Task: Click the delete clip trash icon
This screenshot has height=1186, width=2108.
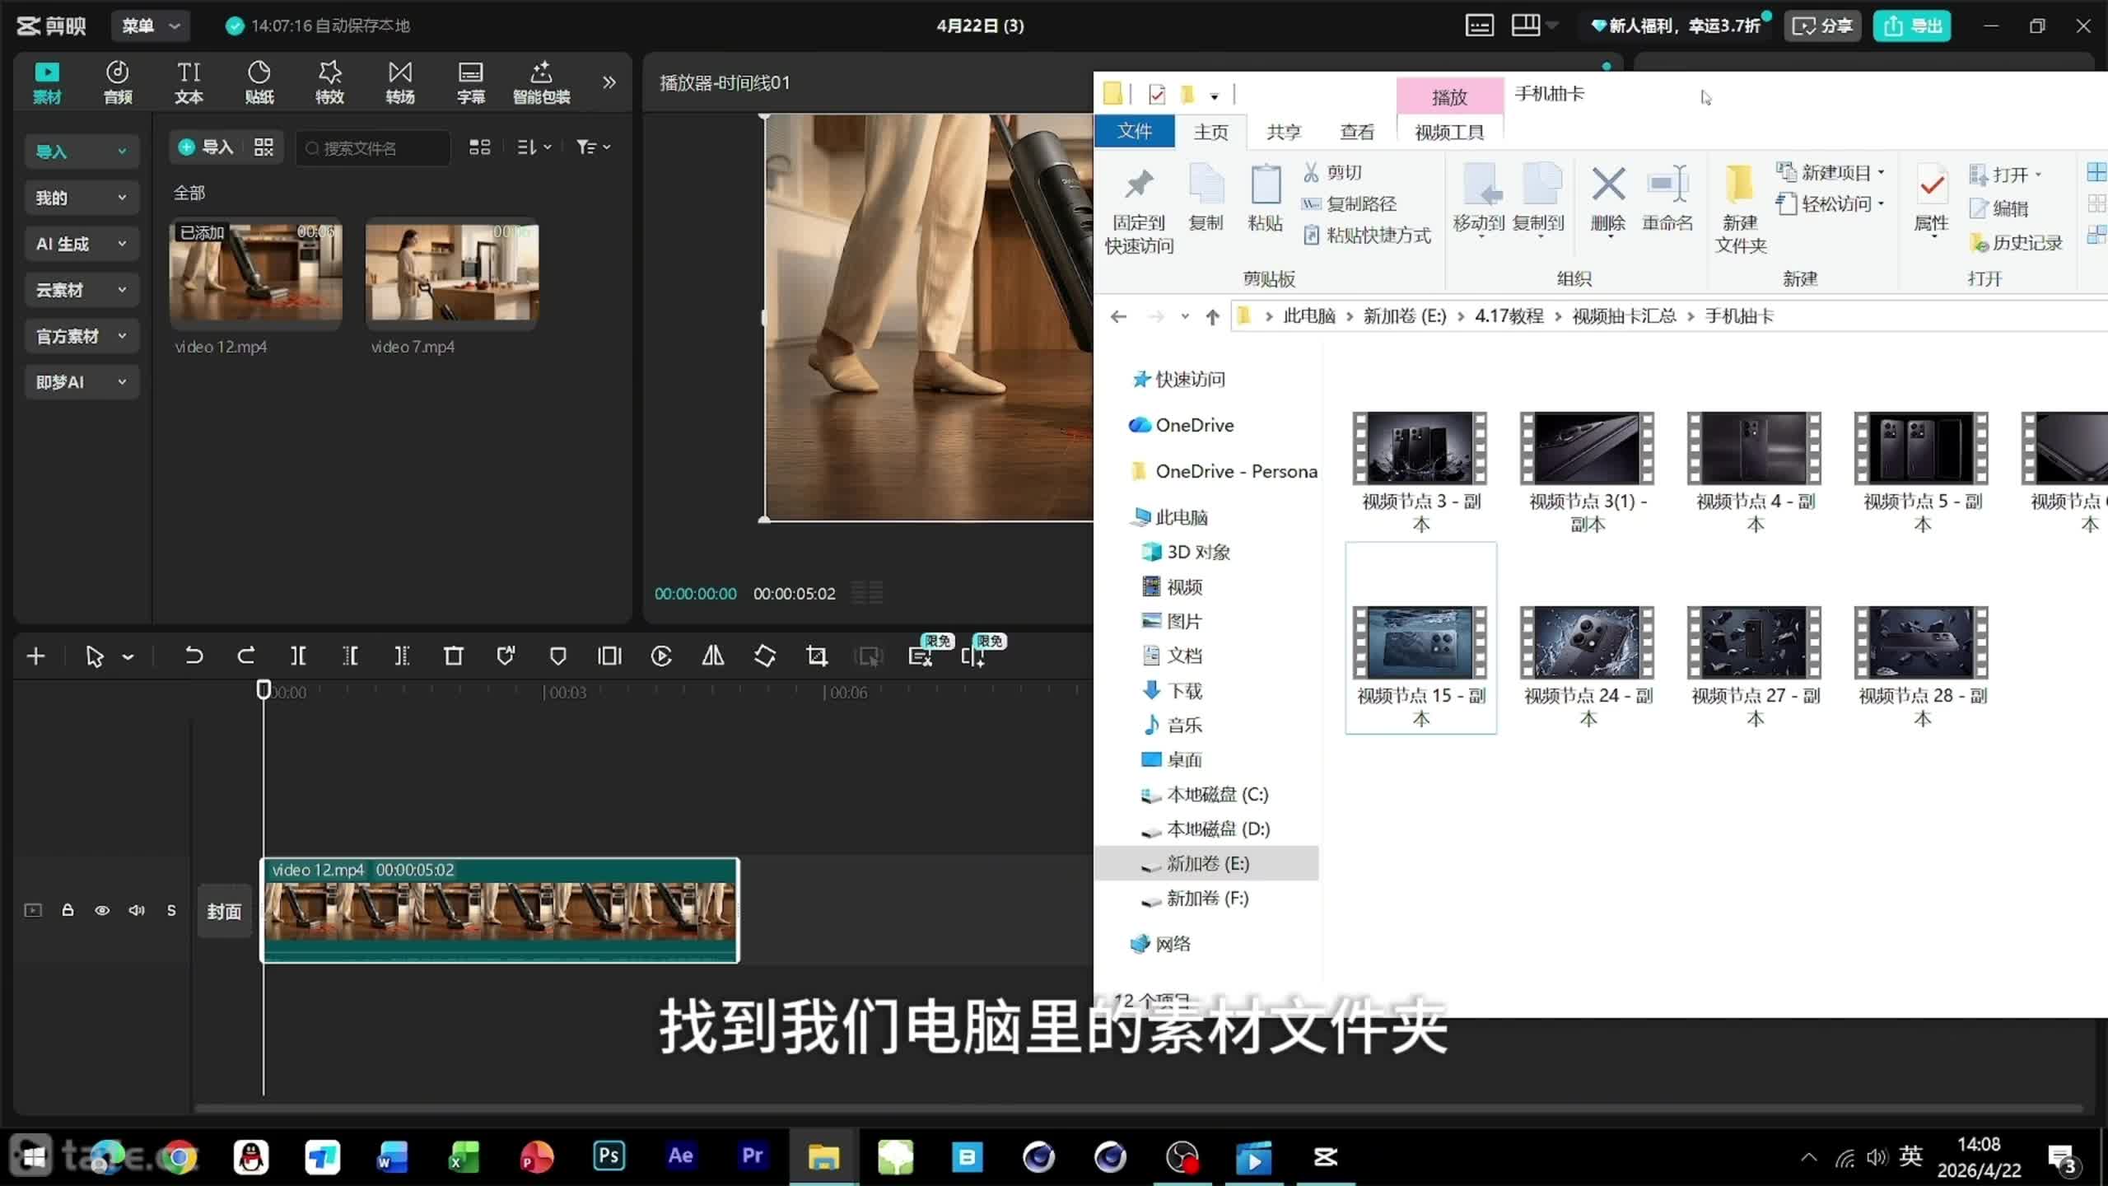Action: pos(454,656)
